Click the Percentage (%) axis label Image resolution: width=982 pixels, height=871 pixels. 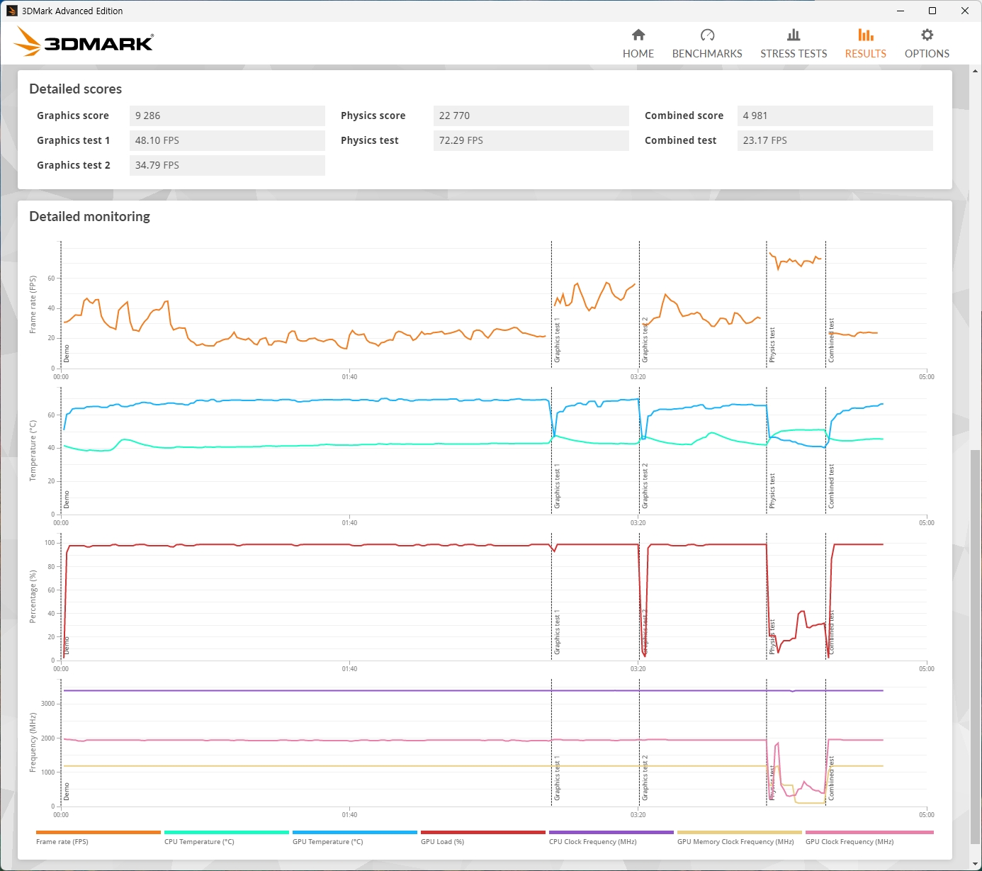(x=33, y=597)
